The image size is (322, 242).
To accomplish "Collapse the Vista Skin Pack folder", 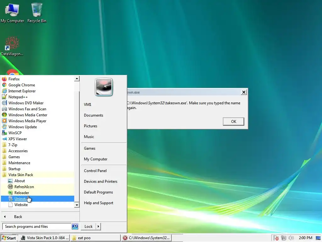I will click(38, 175).
